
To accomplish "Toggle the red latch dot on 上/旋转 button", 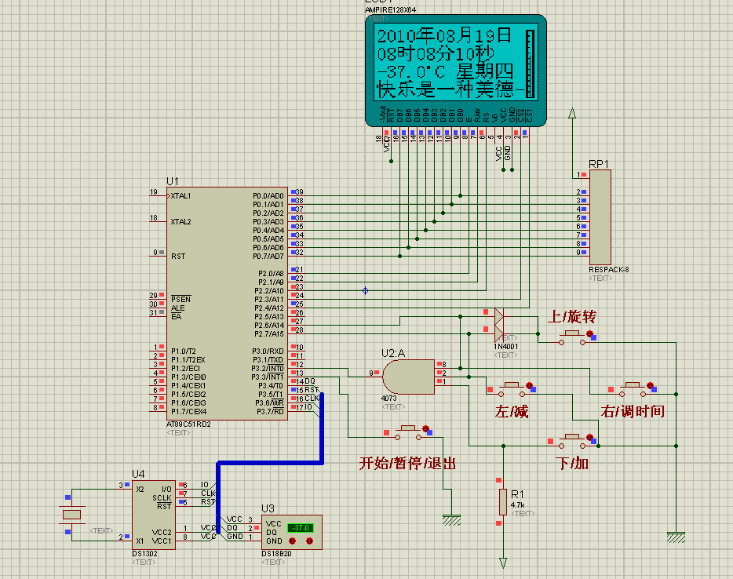I will coord(589,333).
